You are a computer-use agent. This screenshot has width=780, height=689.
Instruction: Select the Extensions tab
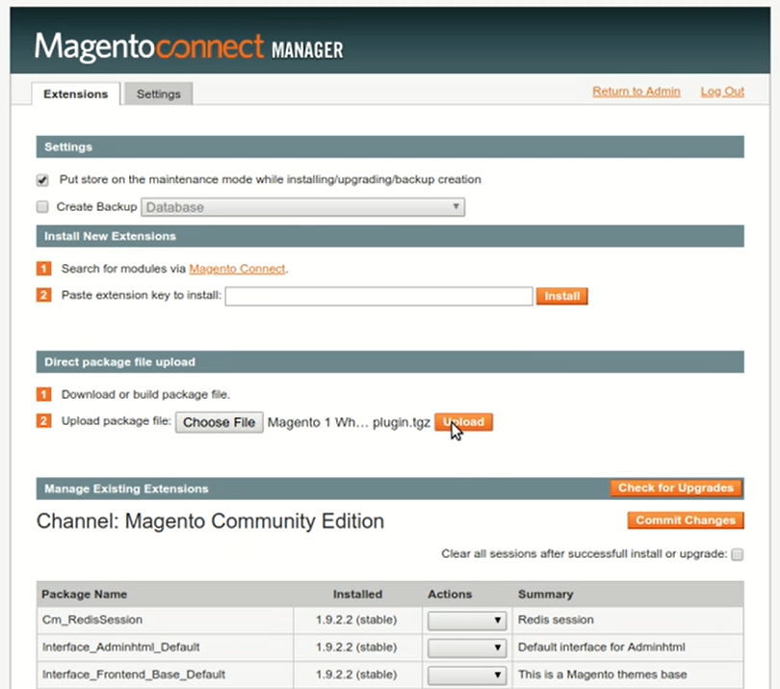tap(75, 93)
